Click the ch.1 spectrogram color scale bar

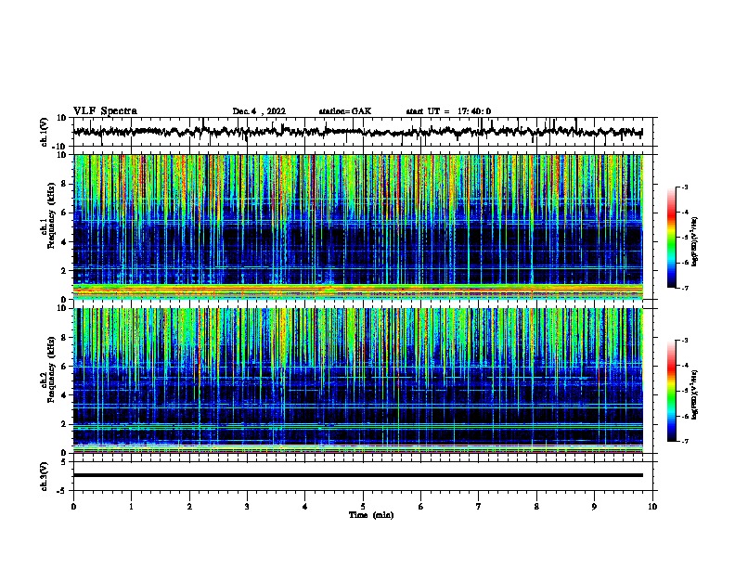672,238
